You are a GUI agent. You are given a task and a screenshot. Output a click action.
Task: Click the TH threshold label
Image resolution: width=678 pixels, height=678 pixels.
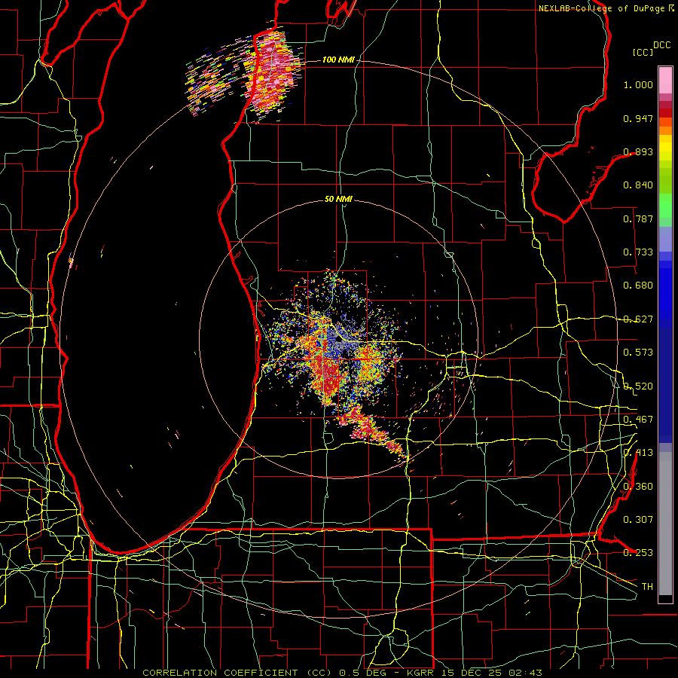647,587
